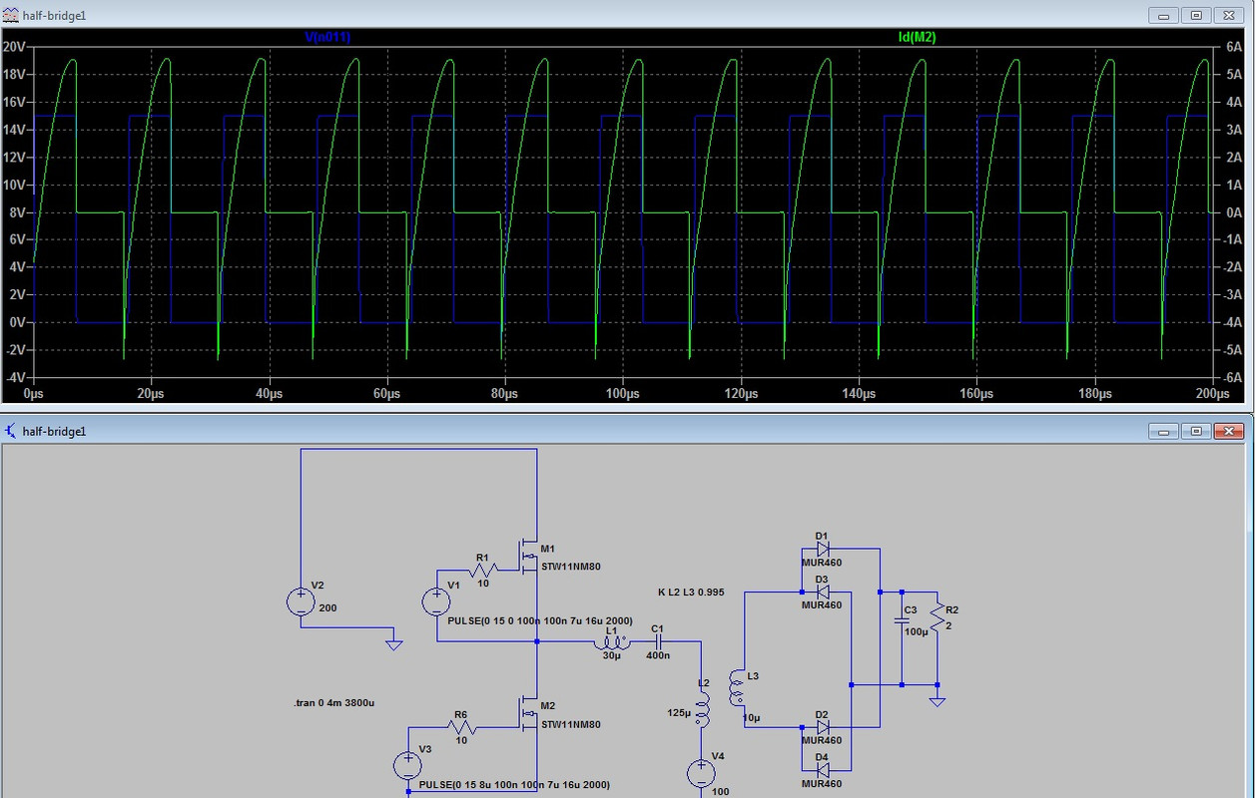
Task: Click the 100µ value of capacitor C3
Action: (916, 631)
